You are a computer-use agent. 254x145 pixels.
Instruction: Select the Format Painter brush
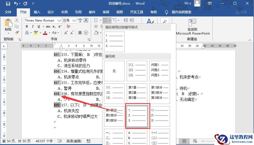click(17, 32)
